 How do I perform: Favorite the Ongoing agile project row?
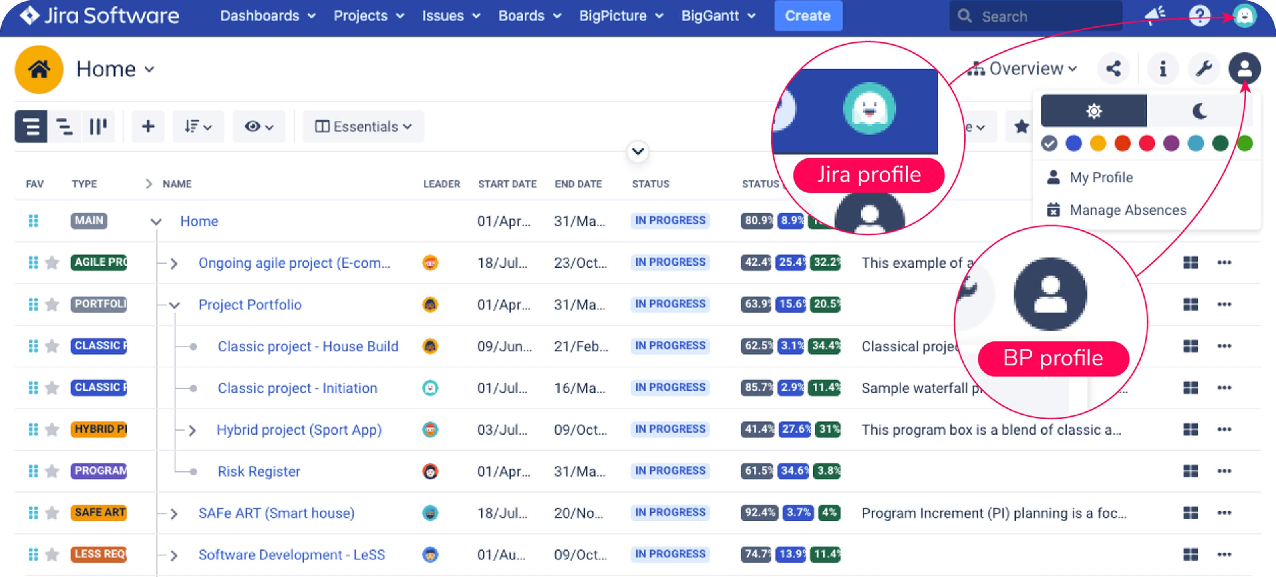click(x=52, y=263)
